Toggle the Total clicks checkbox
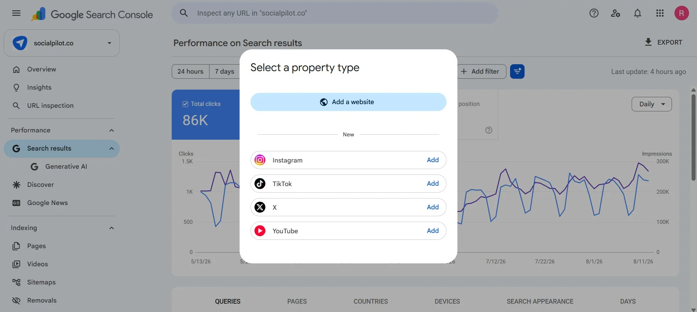 [x=185, y=104]
